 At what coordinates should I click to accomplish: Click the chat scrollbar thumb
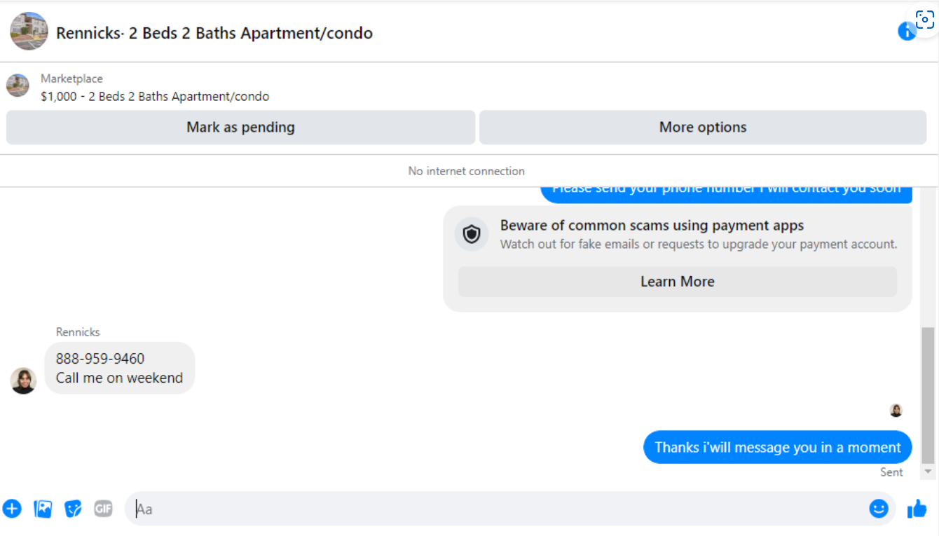click(x=928, y=395)
